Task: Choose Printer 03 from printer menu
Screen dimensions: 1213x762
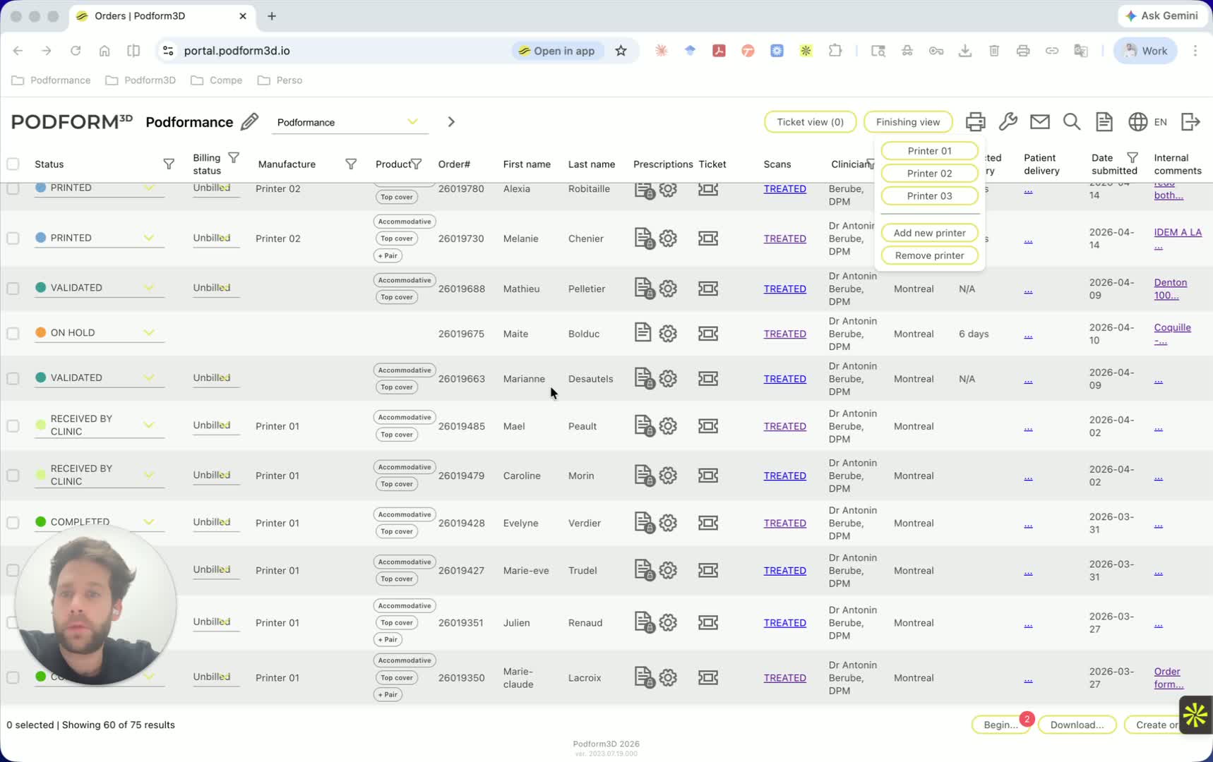Action: [929, 196]
